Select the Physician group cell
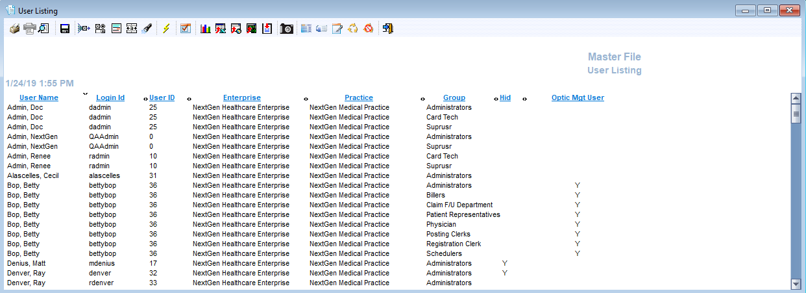Image resolution: width=806 pixels, height=293 pixels. coord(441,224)
